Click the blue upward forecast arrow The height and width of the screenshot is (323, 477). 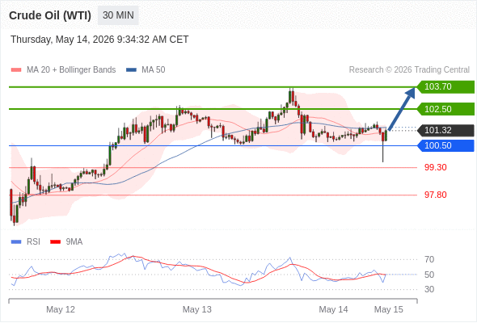click(402, 109)
